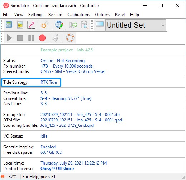This screenshot has width=186, height=180.
Task: Stop the session with Stop button
Action: tap(20, 38)
